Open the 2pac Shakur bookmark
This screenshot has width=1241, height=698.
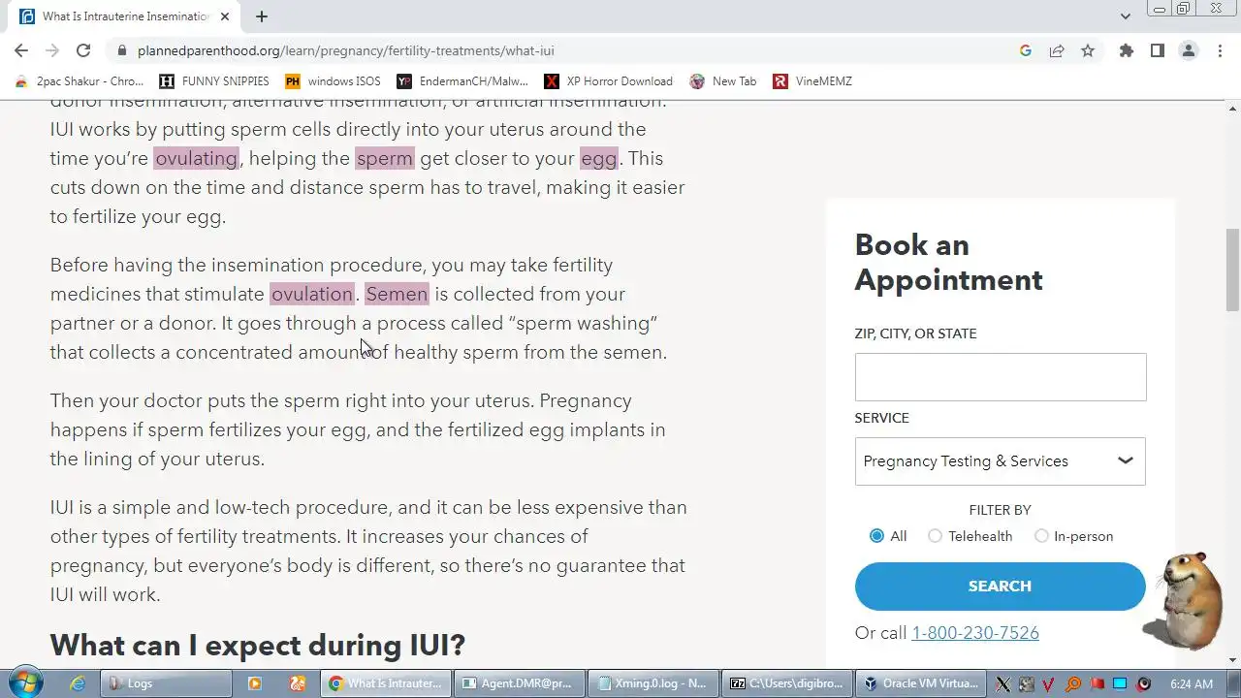coord(80,81)
